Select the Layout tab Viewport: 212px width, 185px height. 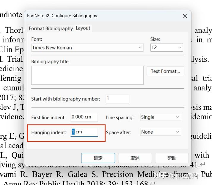click(x=83, y=28)
